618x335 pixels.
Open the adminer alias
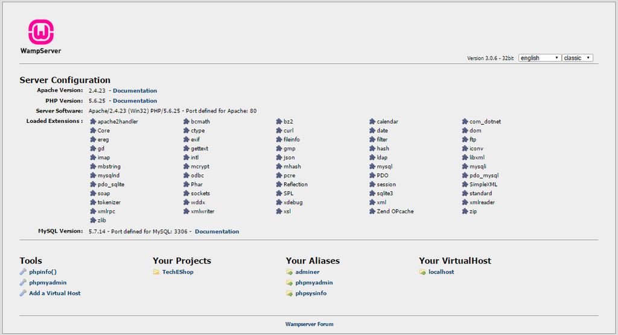[x=307, y=272]
